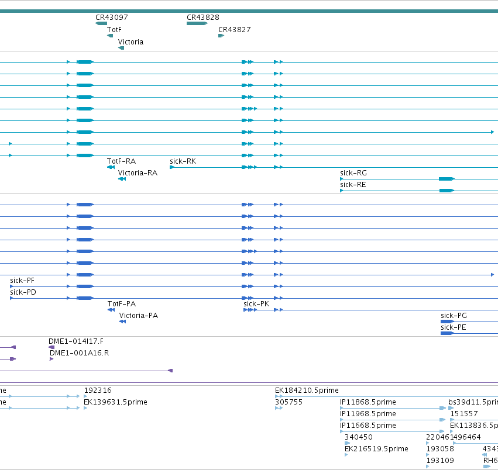Select the sick-PG protein label
The width and height of the screenshot is (498, 470).
tap(454, 316)
